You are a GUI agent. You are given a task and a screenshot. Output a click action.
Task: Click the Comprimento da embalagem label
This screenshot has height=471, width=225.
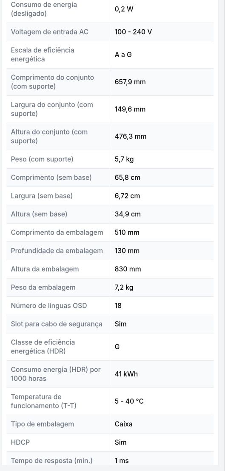tap(57, 233)
